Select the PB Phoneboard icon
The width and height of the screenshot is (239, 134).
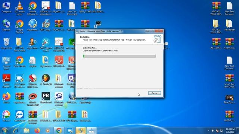click(46, 98)
